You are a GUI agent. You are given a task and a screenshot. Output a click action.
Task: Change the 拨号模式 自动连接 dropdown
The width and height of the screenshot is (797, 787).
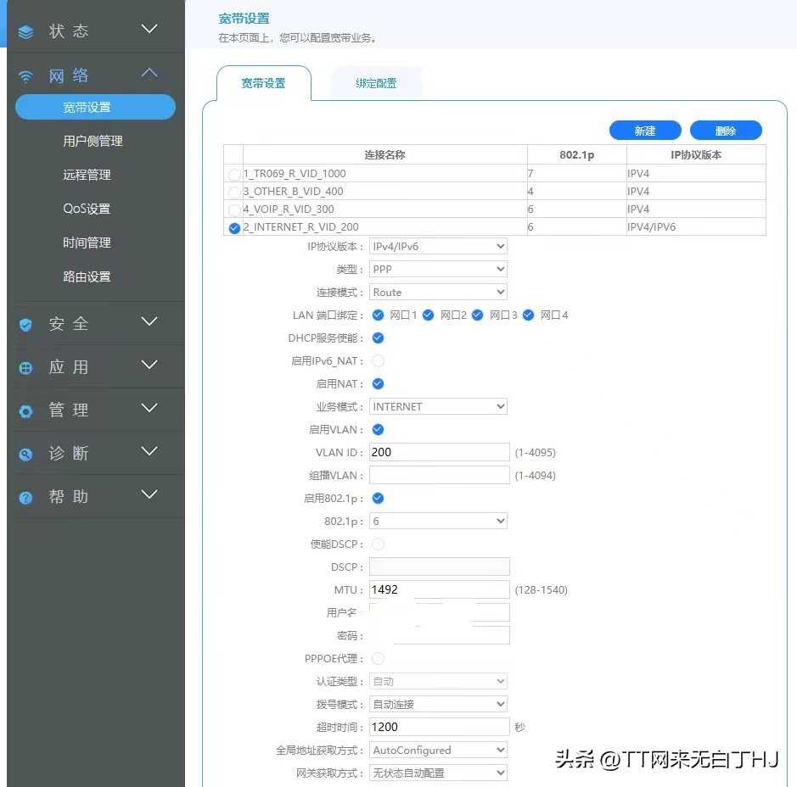(437, 704)
